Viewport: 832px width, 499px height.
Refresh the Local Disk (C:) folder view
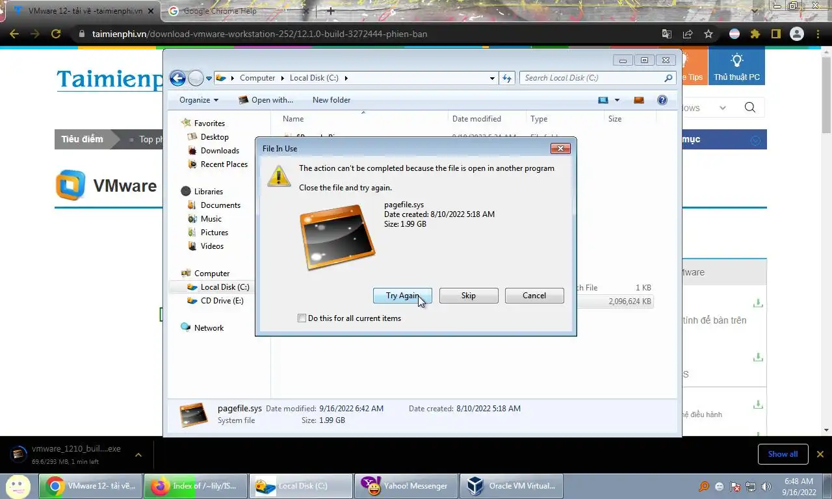click(x=507, y=78)
